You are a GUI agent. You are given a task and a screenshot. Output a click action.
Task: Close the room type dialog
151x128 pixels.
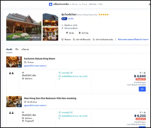point(149,4)
